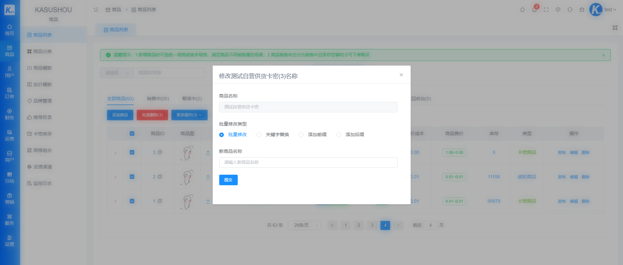Toggle select-all checkbox in table header
Screen dimensions: 623x265
pos(132,133)
